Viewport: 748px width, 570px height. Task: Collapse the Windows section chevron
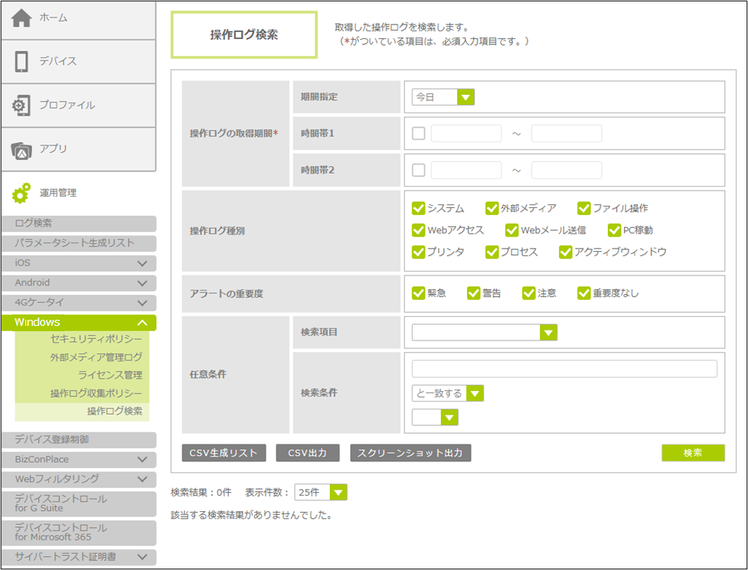pos(142,323)
